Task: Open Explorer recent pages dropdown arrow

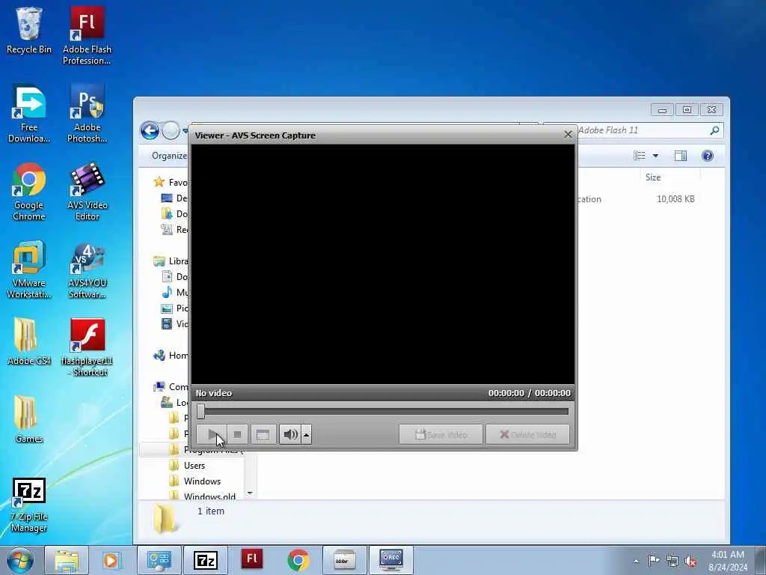Action: 186,130
